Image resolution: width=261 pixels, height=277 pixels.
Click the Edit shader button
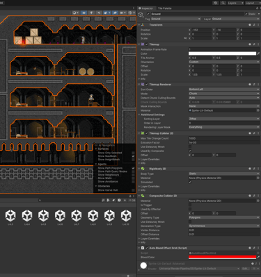[245, 269]
